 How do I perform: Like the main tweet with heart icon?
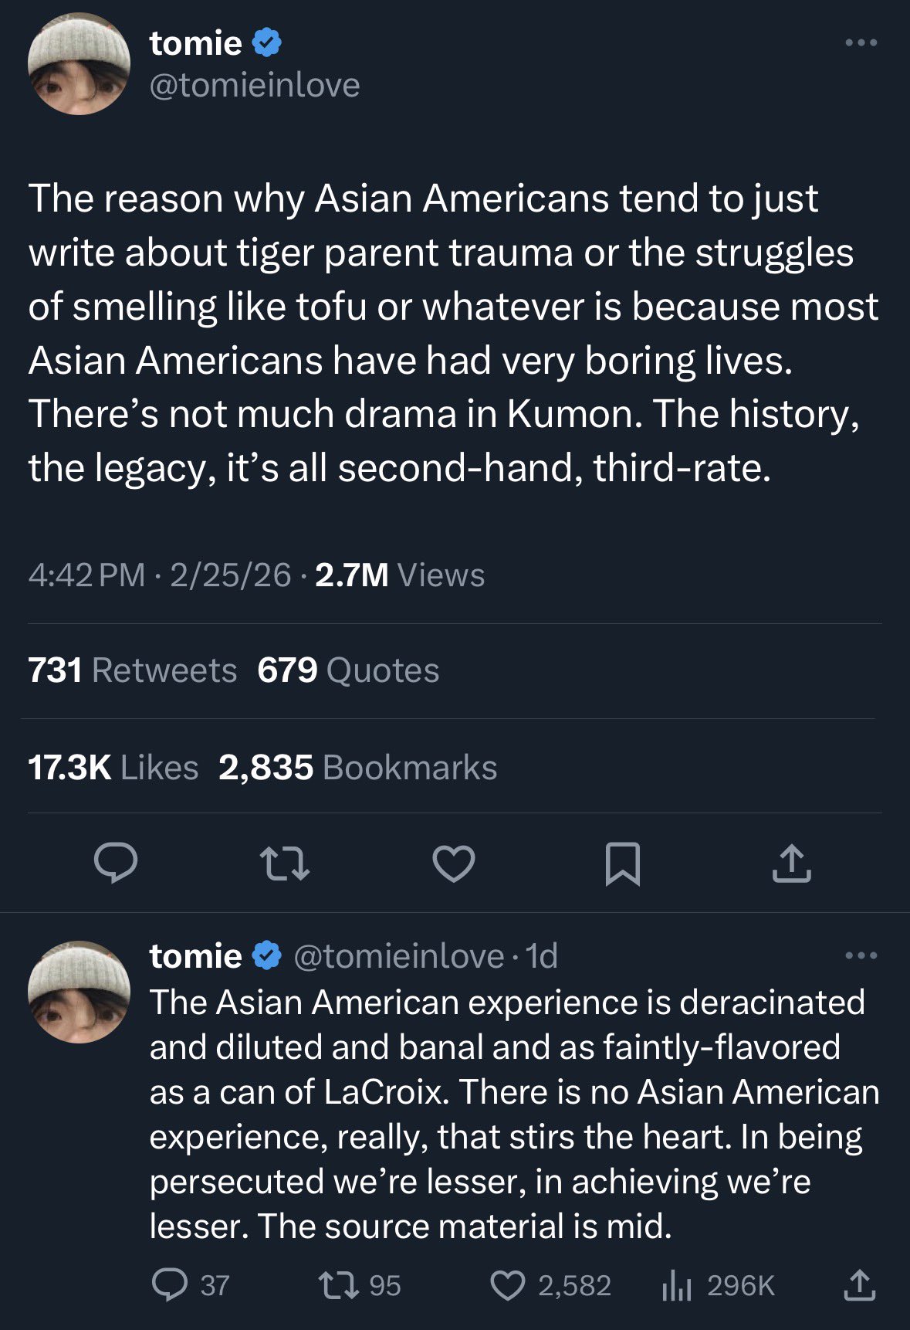pos(454,863)
